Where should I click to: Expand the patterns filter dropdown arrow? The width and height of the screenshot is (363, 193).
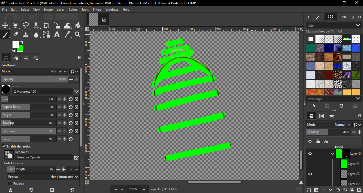click(358, 25)
